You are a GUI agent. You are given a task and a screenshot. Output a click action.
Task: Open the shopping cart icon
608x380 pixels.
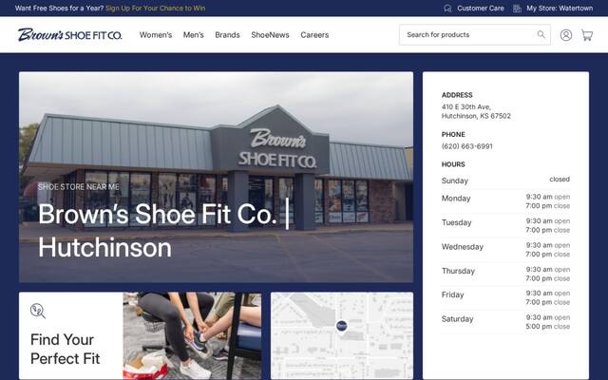click(587, 35)
